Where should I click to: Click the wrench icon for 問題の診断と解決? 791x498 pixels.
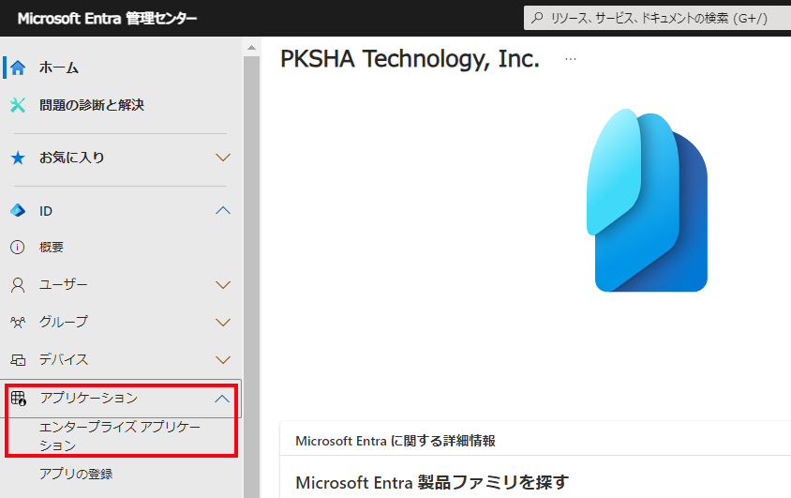[18, 105]
